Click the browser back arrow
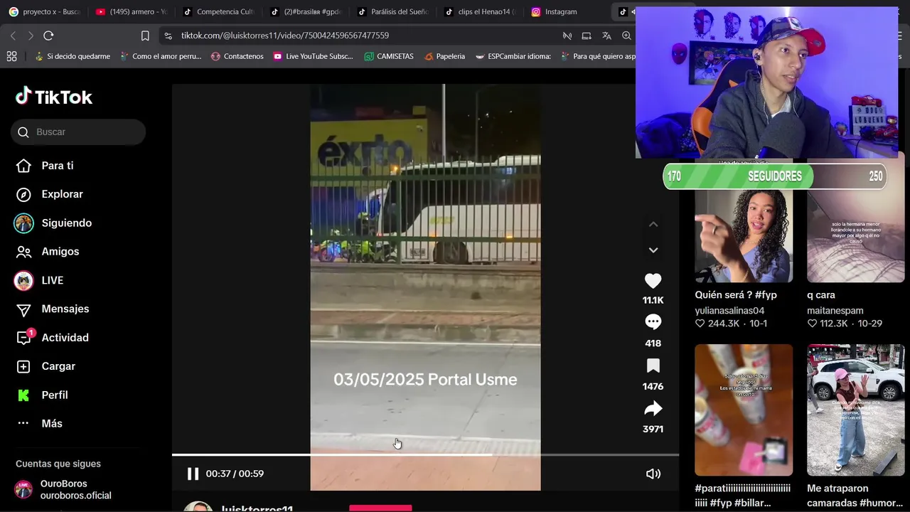Viewport: 910px width, 512px height. click(13, 36)
